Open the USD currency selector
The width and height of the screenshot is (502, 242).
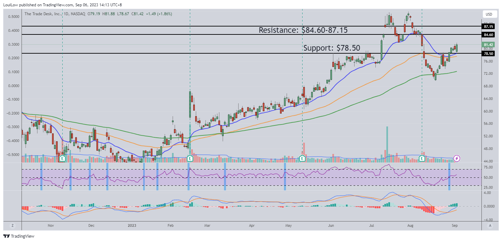point(489,14)
